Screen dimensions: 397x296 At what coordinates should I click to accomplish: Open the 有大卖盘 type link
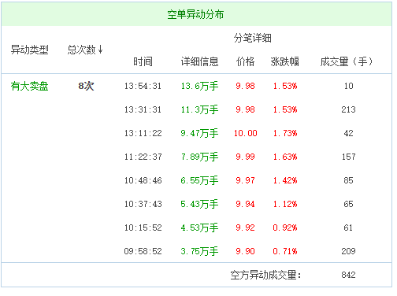click(x=30, y=86)
